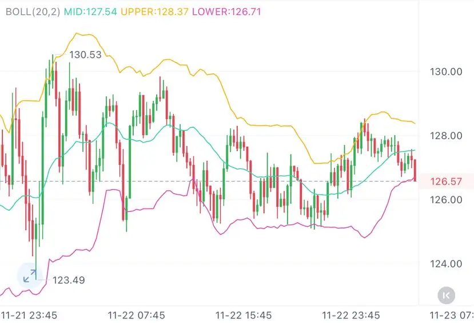This screenshot has width=474, height=323.
Task: Tap the 11-22 07:45 time label
Action: [136, 315]
